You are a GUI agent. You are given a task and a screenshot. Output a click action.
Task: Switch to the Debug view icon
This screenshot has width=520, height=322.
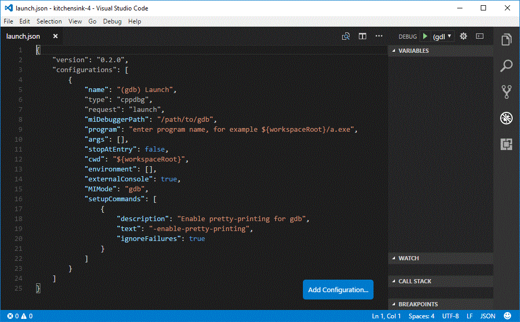click(506, 118)
